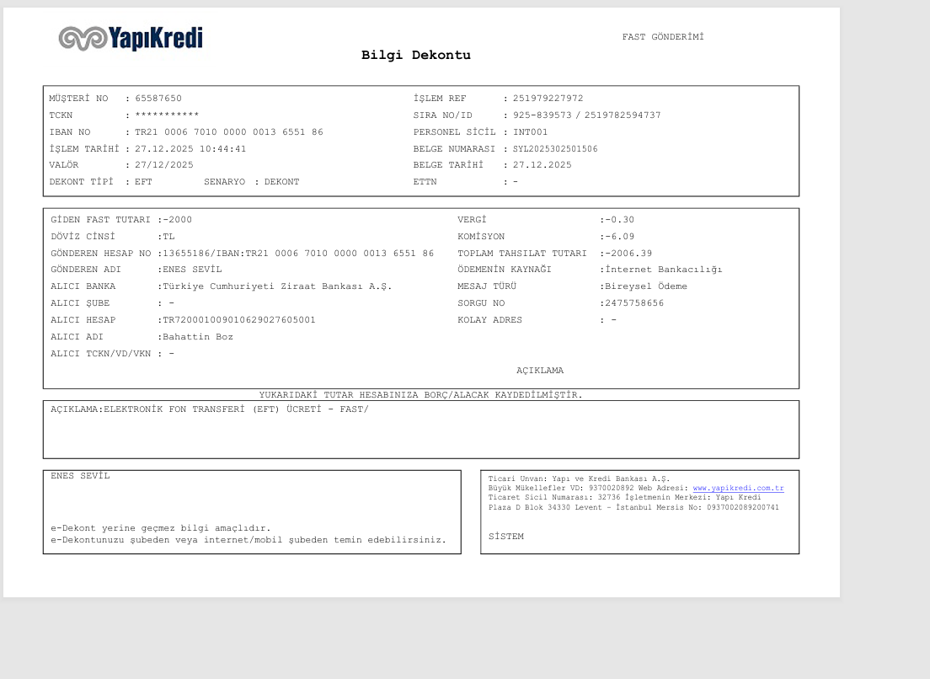Click 'e-Dekont yerine geçmez' disclaimer line
The height and width of the screenshot is (679, 930).
point(160,528)
